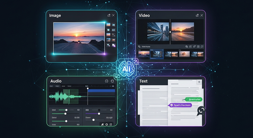Click the dashed circle icon in Audio header
253x138 pixels.
[x=113, y=81]
